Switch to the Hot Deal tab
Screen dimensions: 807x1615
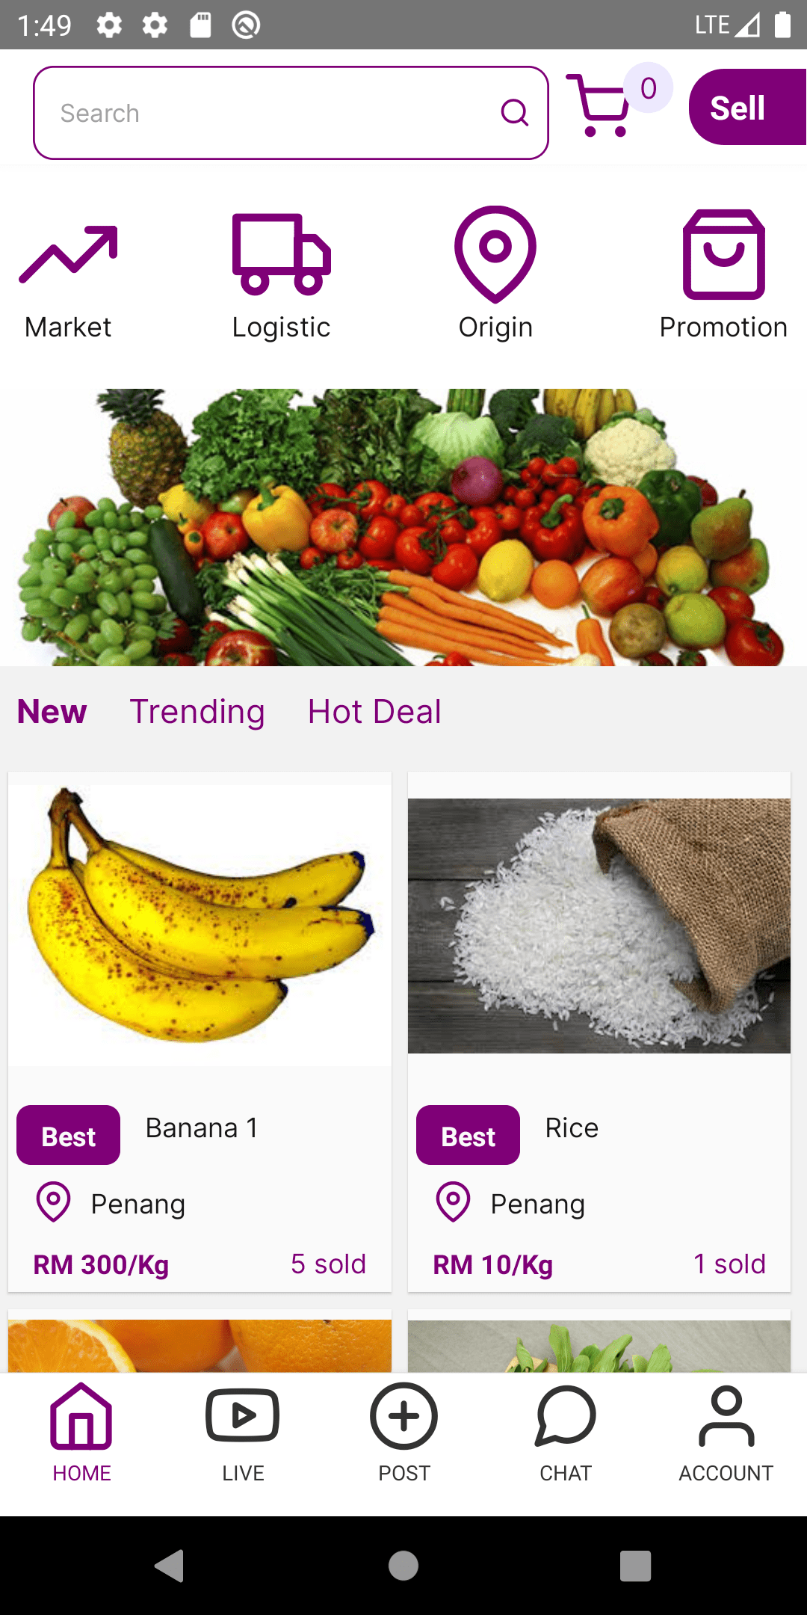click(374, 712)
